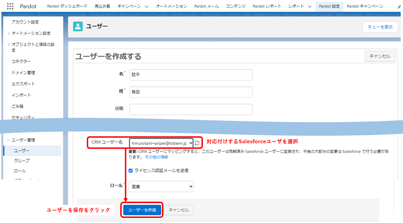The height and width of the screenshot is (223, 403).
Task: Open オートメーション tab
Action: 171,6
